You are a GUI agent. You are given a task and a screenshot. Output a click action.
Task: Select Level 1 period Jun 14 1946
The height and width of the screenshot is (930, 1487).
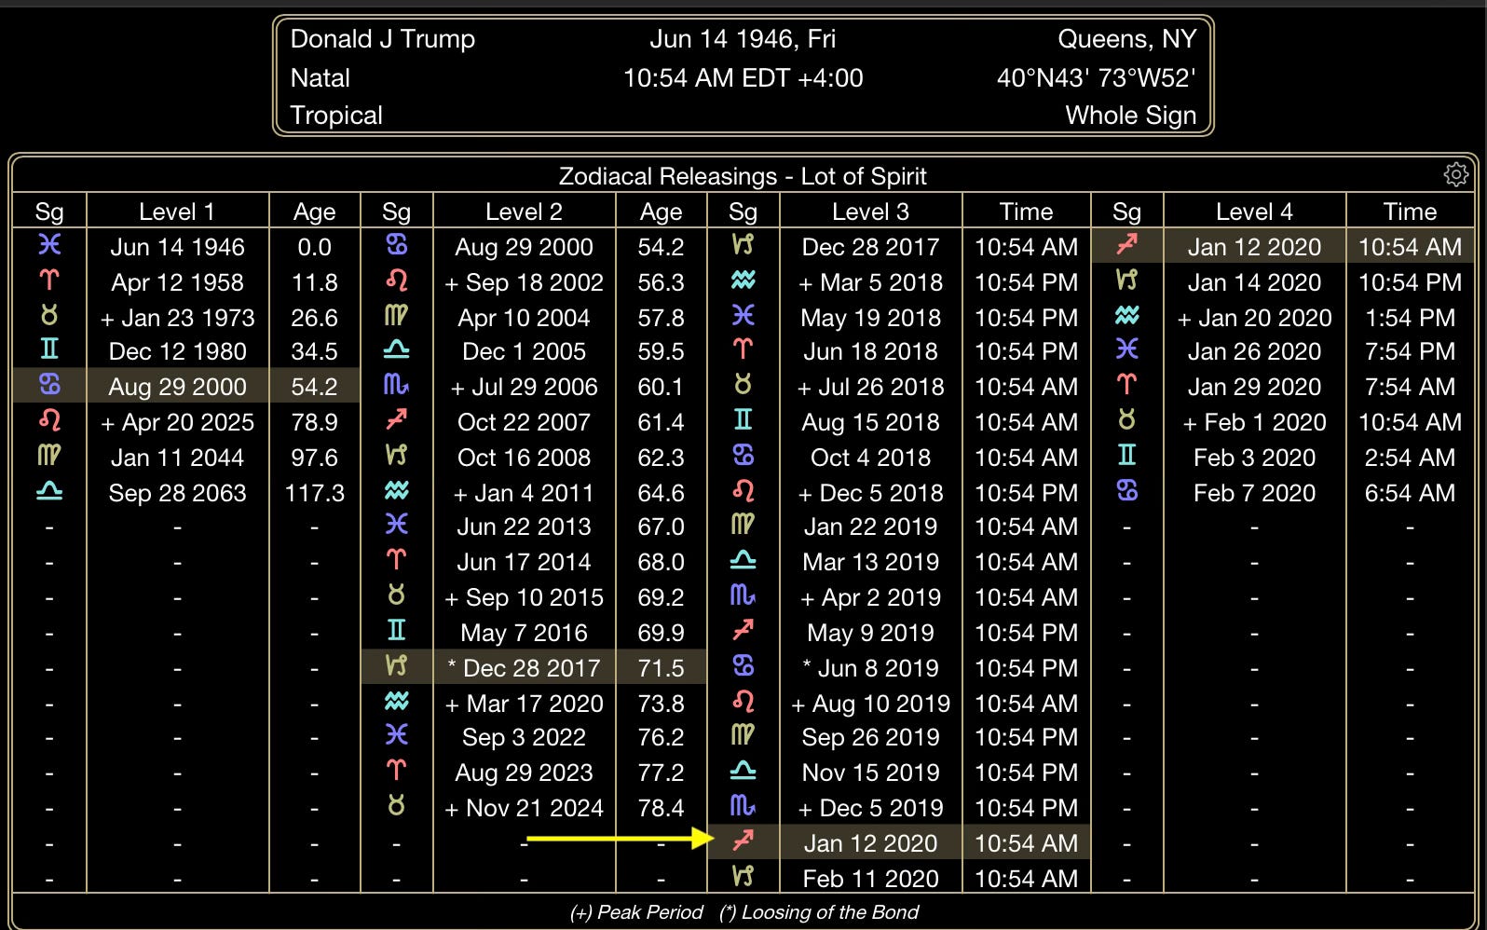[177, 247]
